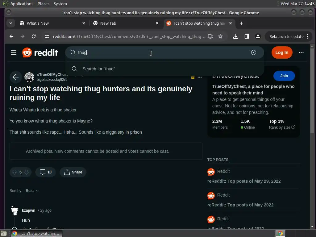
Task: Open the post's 10 comments
Action: coord(46,172)
